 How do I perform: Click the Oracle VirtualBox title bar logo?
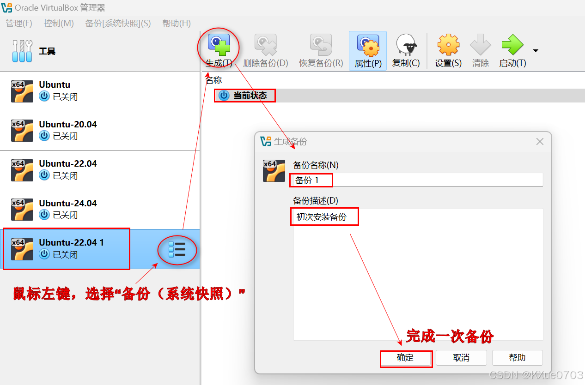coord(6,8)
